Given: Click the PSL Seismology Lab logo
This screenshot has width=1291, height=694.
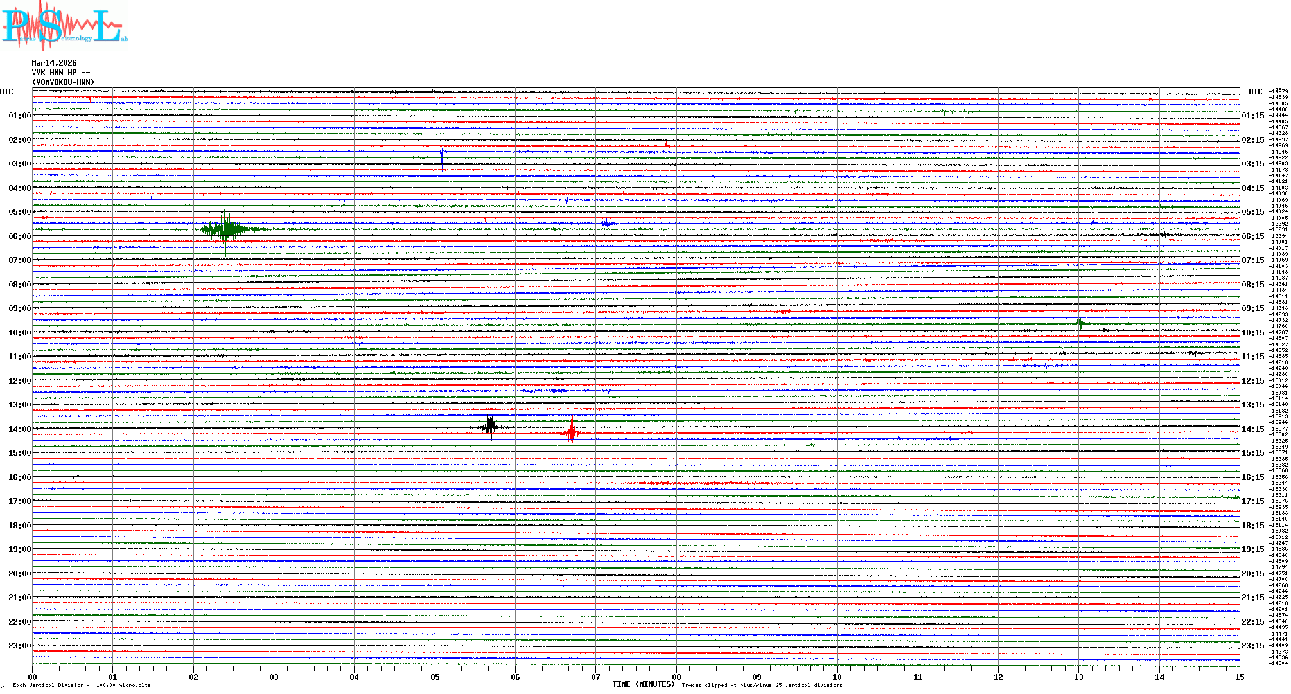Looking at the screenshot, I should pyautogui.click(x=64, y=26).
